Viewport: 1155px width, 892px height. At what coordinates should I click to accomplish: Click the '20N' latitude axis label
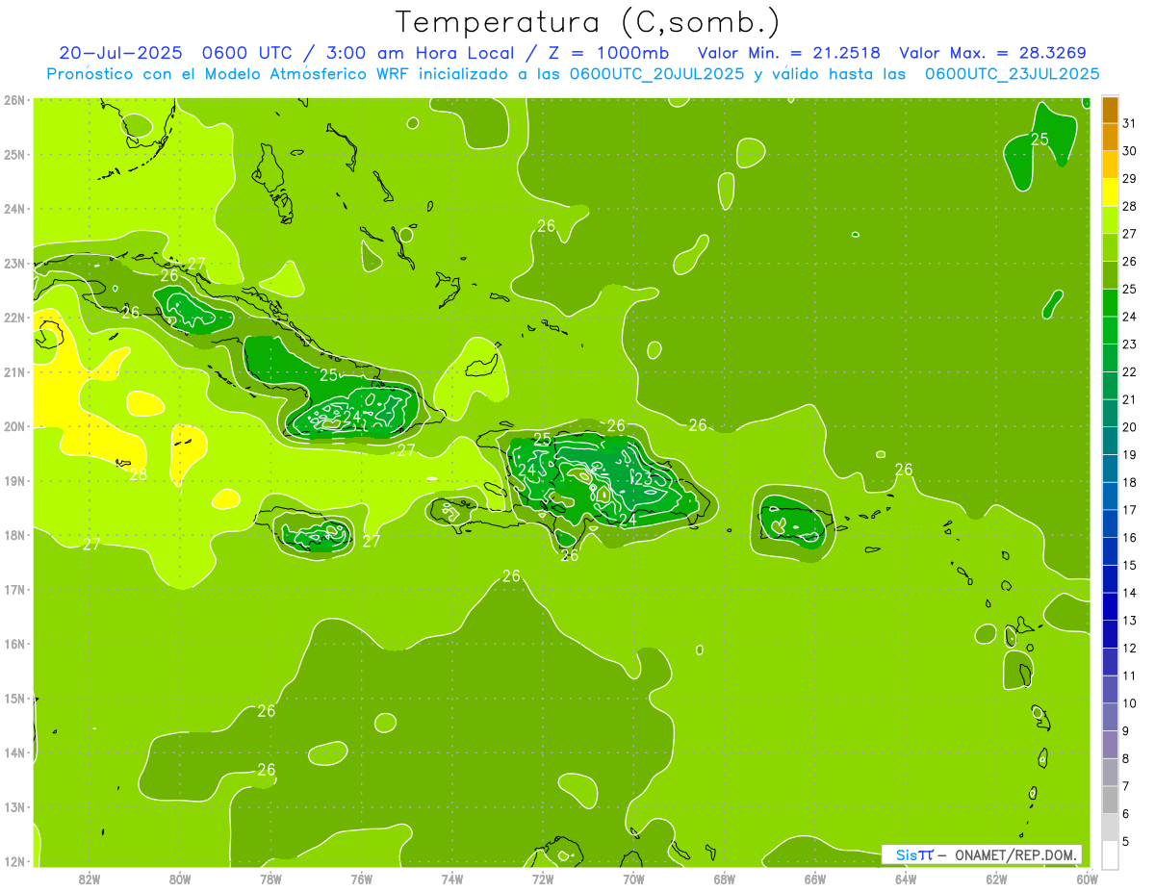point(13,426)
